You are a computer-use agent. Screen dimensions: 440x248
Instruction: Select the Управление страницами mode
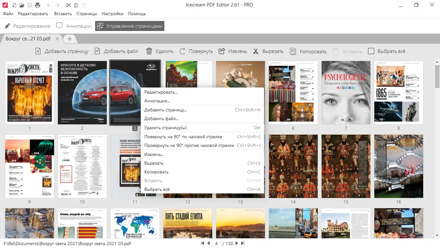130,26
